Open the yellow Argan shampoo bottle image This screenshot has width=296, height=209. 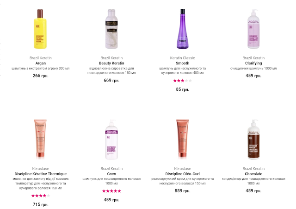[x=40, y=29]
